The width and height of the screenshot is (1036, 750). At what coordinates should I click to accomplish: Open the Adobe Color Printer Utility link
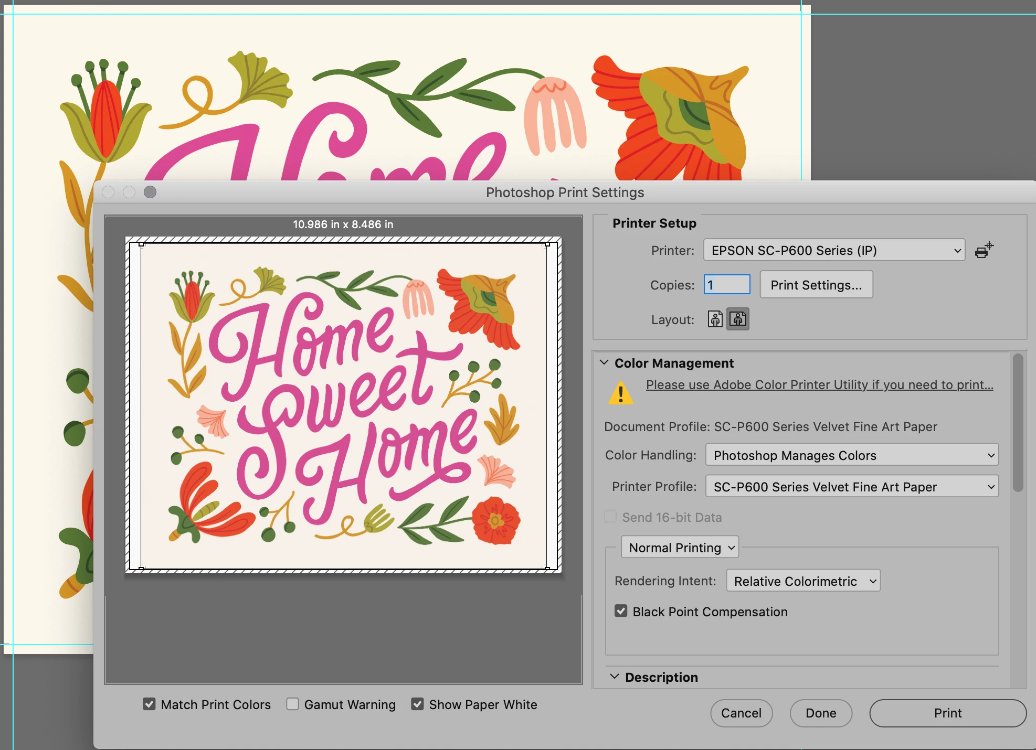coord(819,384)
